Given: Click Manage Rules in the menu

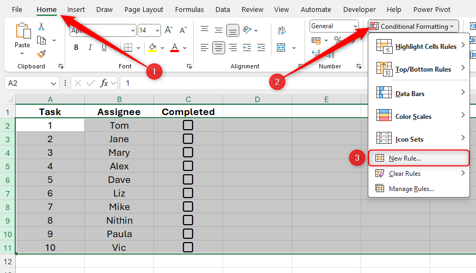Looking at the screenshot, I should click(x=411, y=189).
